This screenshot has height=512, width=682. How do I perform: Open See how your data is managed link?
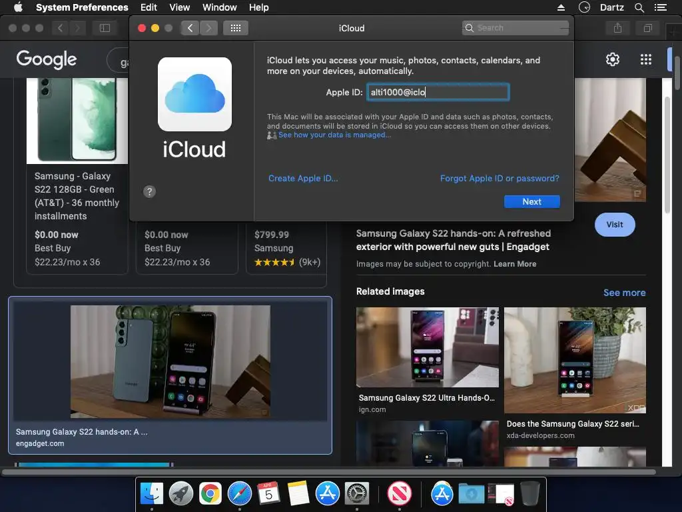334,135
